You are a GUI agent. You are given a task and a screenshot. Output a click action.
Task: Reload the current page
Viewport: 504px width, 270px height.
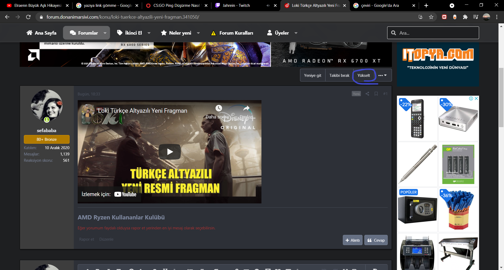[x=28, y=17]
